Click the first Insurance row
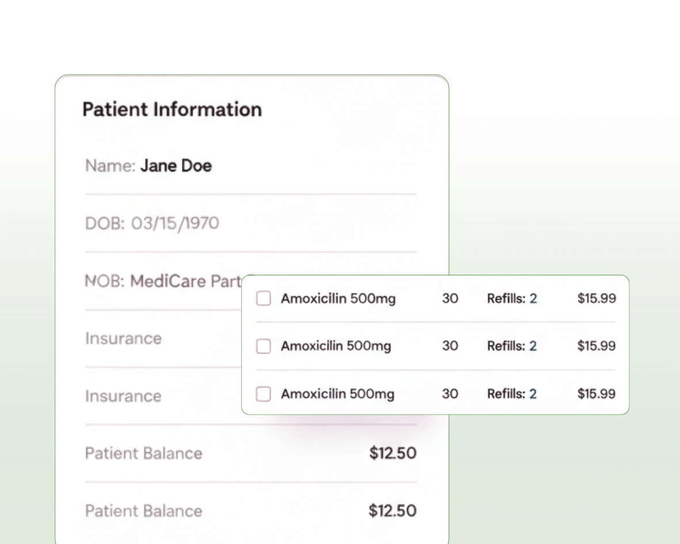Screen dimensions: 680x544 pyautogui.click(x=123, y=338)
